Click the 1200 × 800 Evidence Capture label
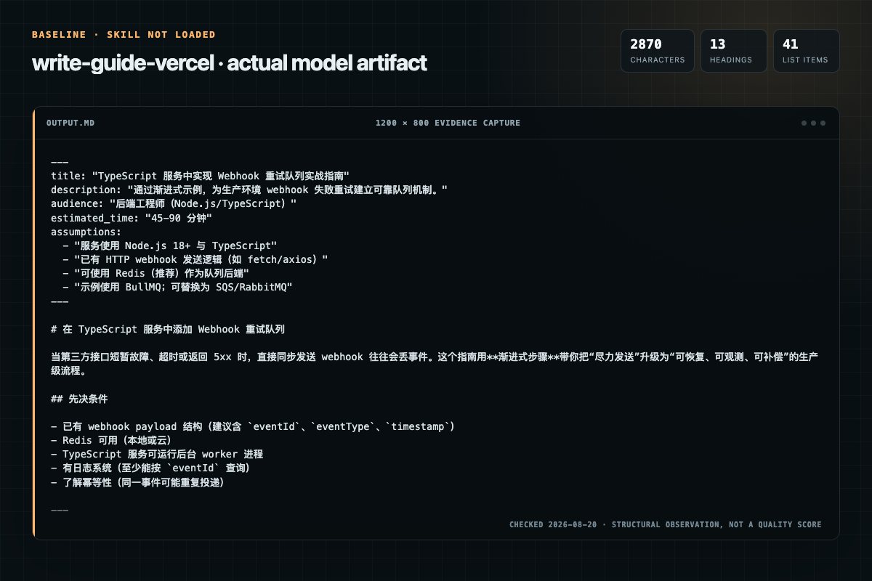The height and width of the screenshot is (581, 872). (x=448, y=123)
